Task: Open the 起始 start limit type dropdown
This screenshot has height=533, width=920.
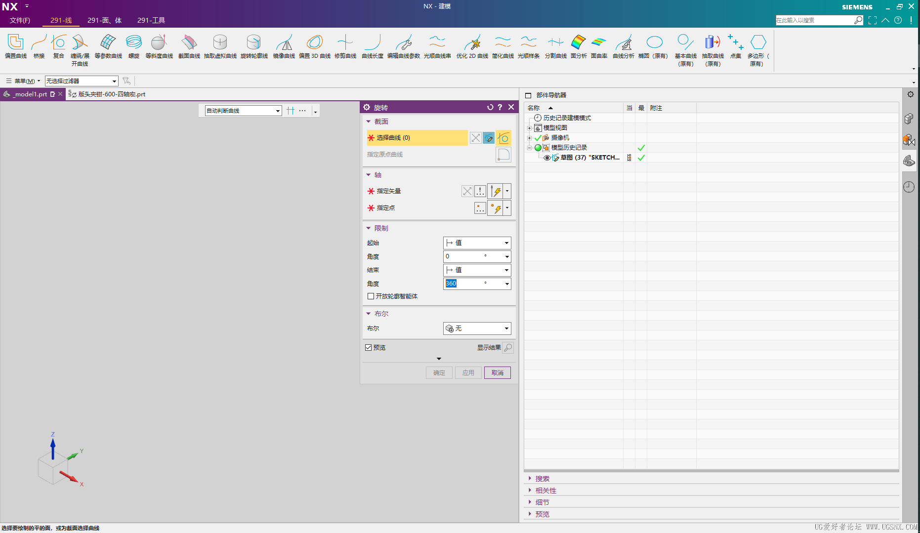Action: (477, 243)
